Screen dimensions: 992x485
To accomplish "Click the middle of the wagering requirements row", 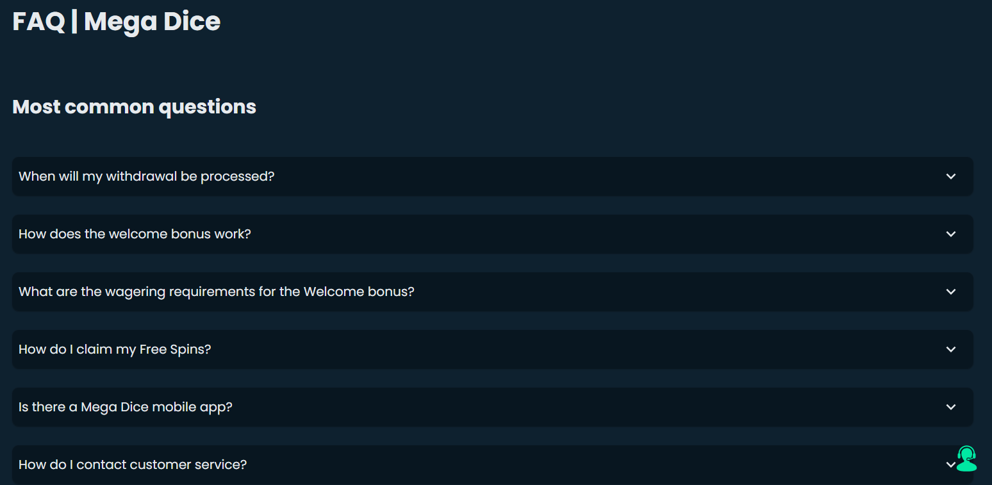I will [492, 292].
